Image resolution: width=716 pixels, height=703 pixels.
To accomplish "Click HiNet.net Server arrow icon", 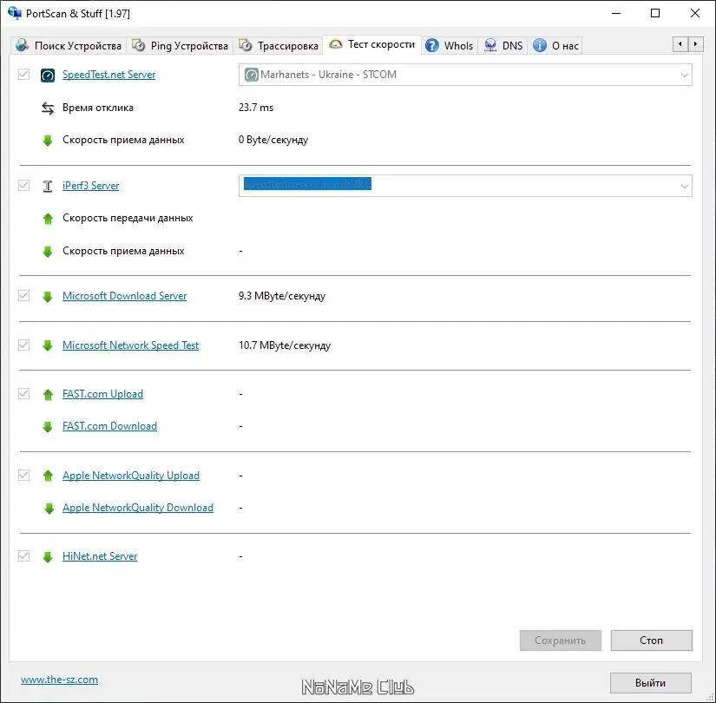I will coord(48,556).
